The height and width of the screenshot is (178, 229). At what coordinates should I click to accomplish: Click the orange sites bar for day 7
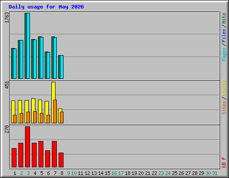click(55, 112)
